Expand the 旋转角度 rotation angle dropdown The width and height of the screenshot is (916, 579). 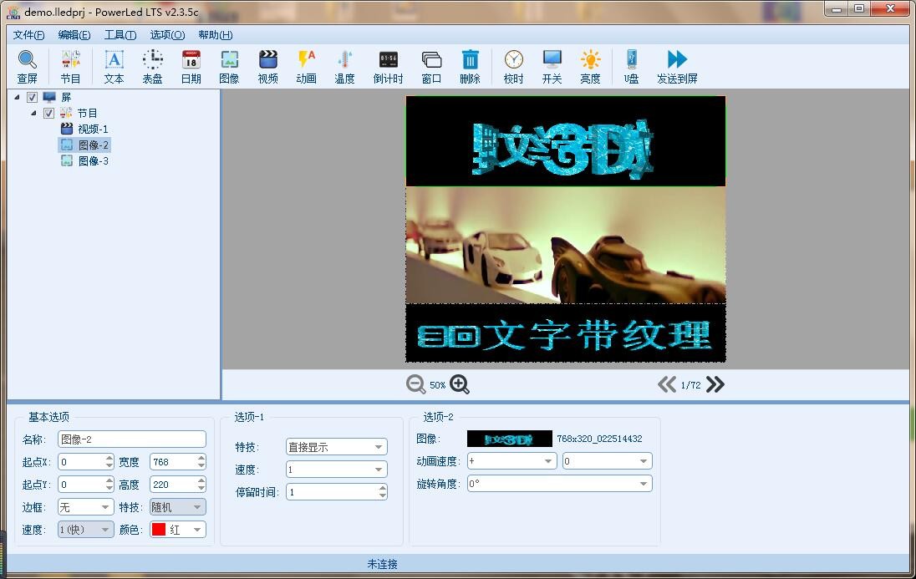(x=559, y=484)
